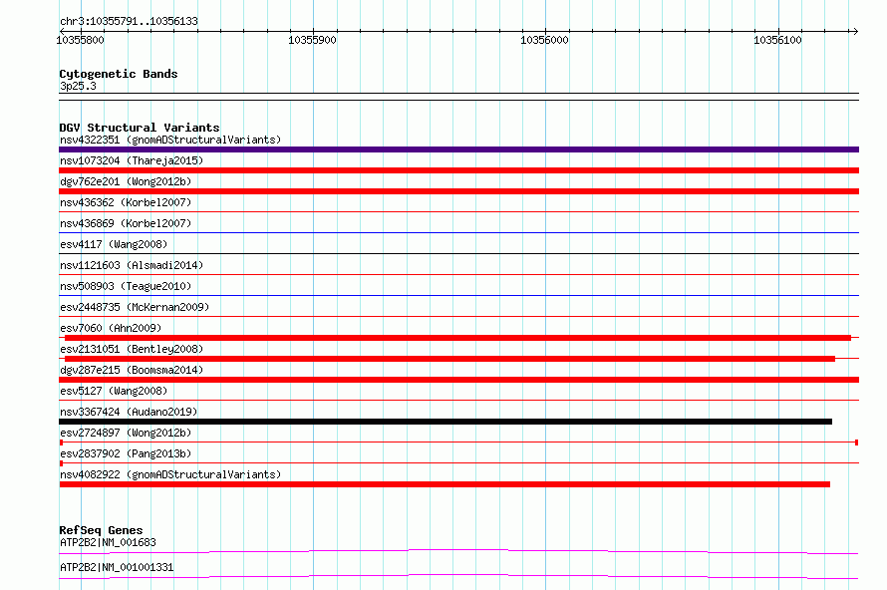The width and height of the screenshot is (887, 590).
Task: Open ATP2B2|NM_001001331 gene label
Action: (117, 567)
